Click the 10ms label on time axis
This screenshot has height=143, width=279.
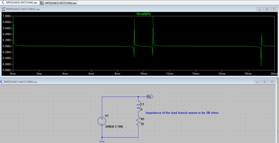coord(143,74)
